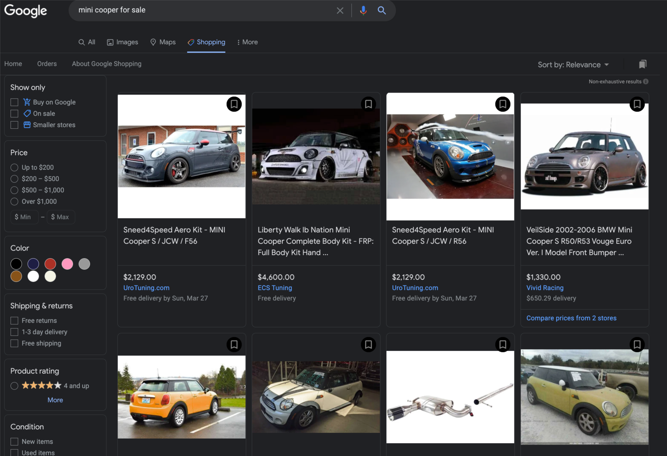Image resolution: width=667 pixels, height=456 pixels.
Task: Switch to the Images tab
Action: tap(122, 42)
